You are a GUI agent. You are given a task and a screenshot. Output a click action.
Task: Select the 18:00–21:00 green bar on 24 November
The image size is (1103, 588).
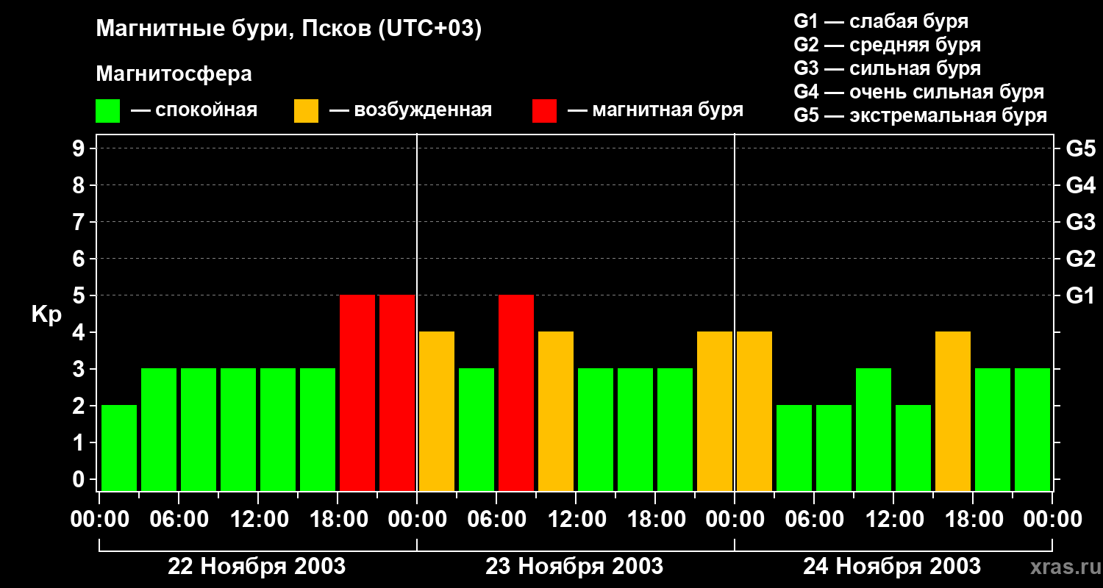993,429
